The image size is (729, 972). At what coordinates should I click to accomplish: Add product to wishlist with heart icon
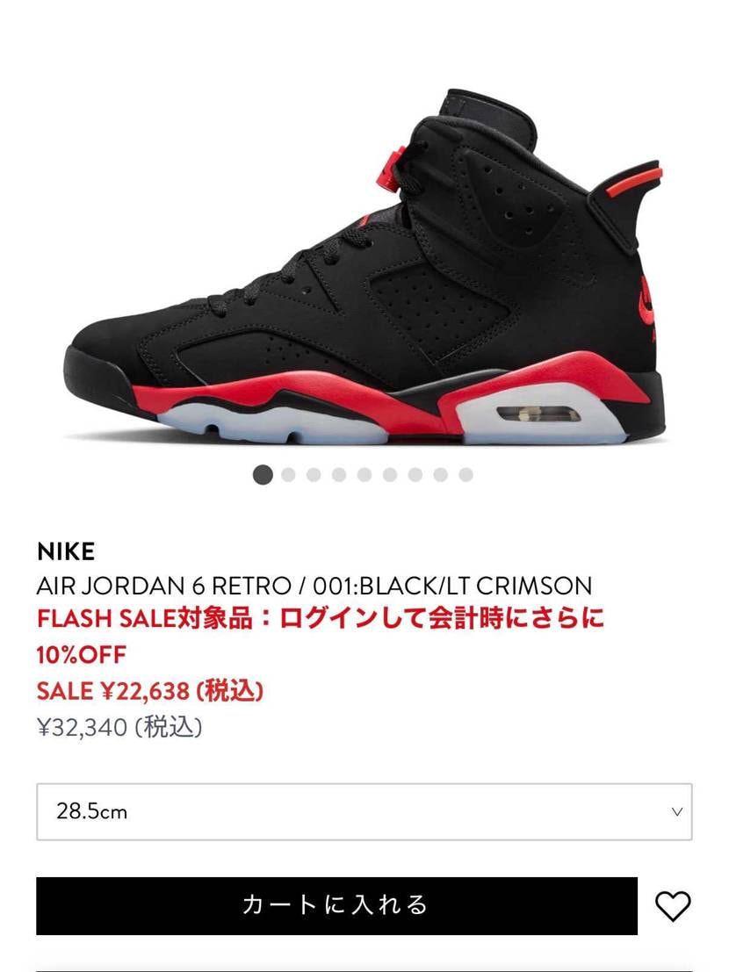[673, 905]
